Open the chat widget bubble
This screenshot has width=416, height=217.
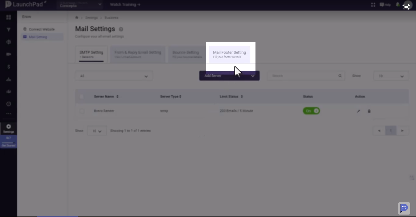[x=404, y=208]
